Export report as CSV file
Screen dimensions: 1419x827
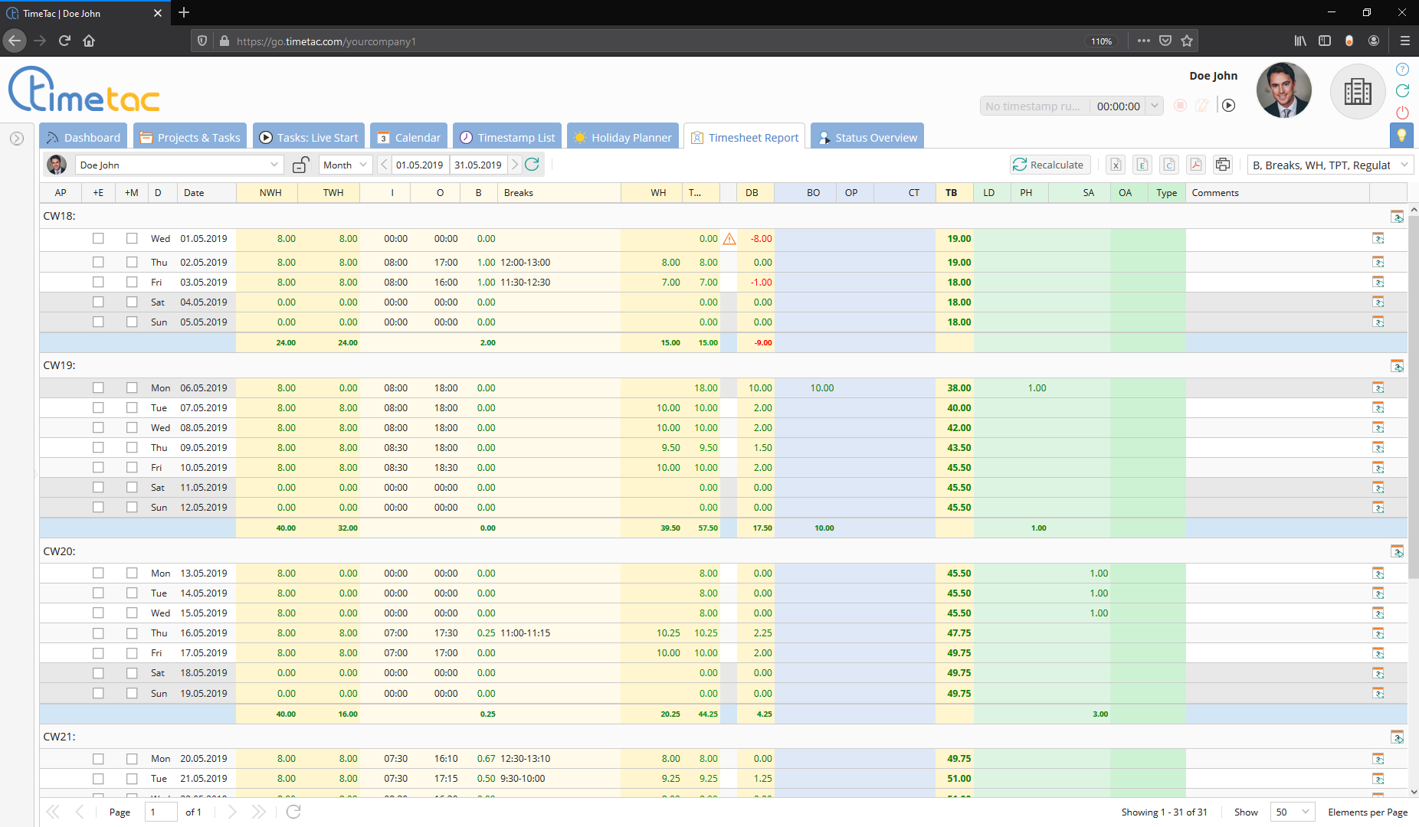[1169, 165]
